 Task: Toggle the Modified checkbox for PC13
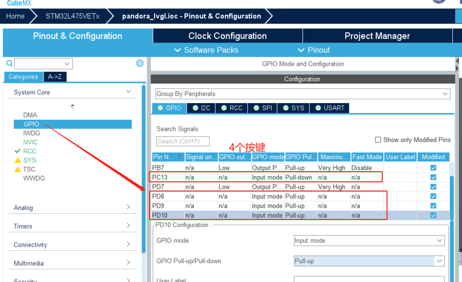(433, 177)
